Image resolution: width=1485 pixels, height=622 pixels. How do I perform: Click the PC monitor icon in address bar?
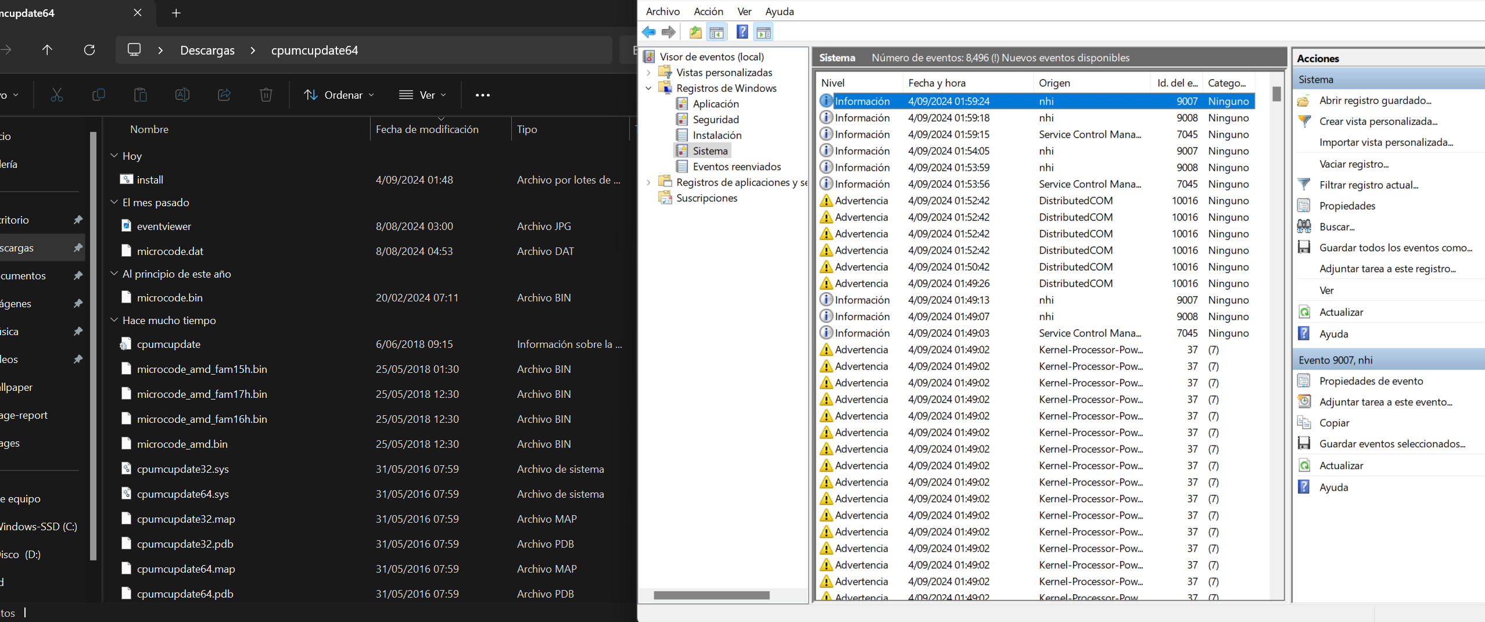point(134,50)
